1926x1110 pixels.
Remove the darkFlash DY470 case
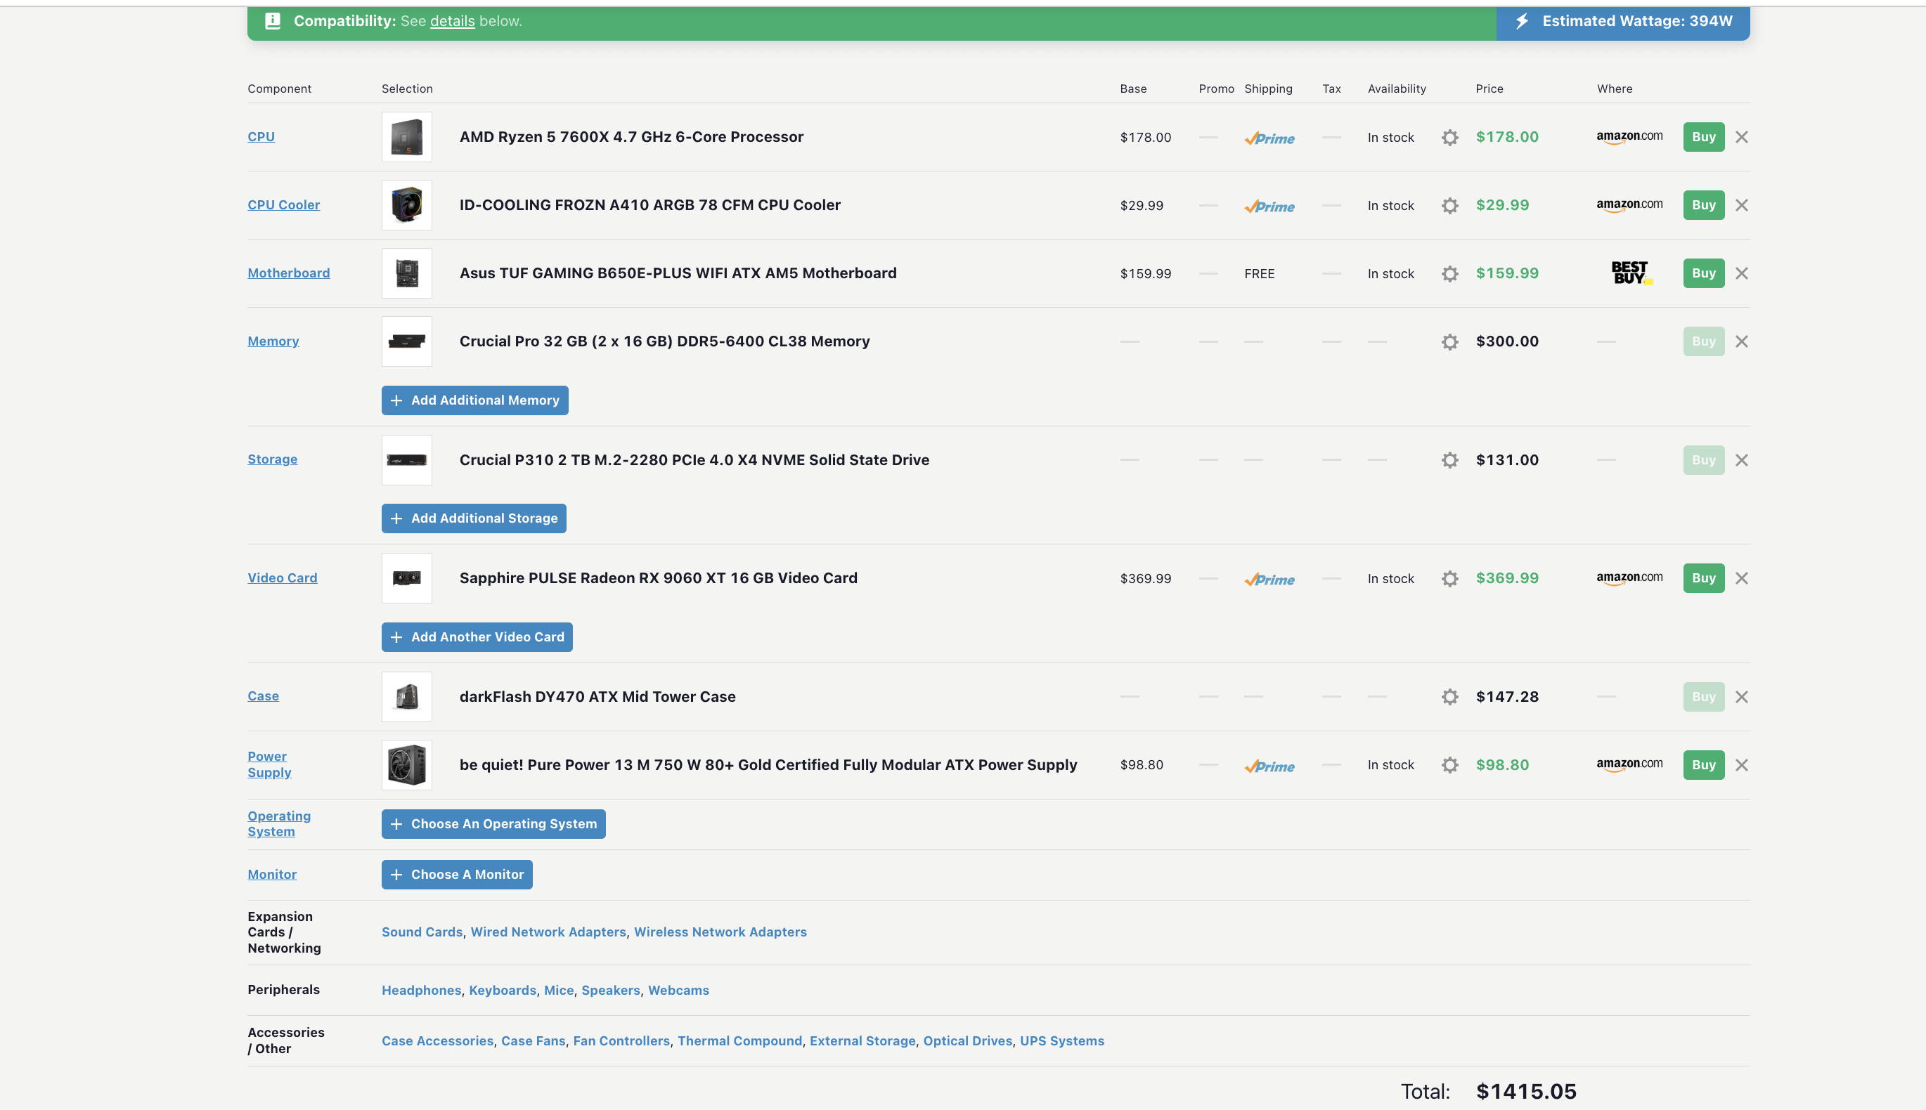(x=1741, y=697)
